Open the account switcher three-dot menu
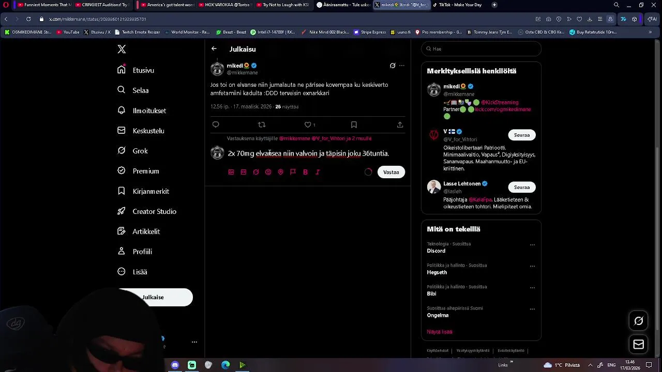The width and height of the screenshot is (662, 372). [x=194, y=342]
